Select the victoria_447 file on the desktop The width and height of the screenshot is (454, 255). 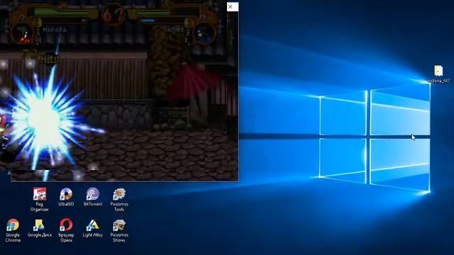tap(438, 74)
